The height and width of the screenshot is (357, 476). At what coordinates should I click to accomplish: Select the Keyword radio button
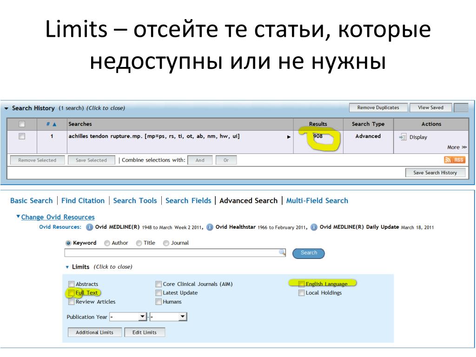point(68,243)
